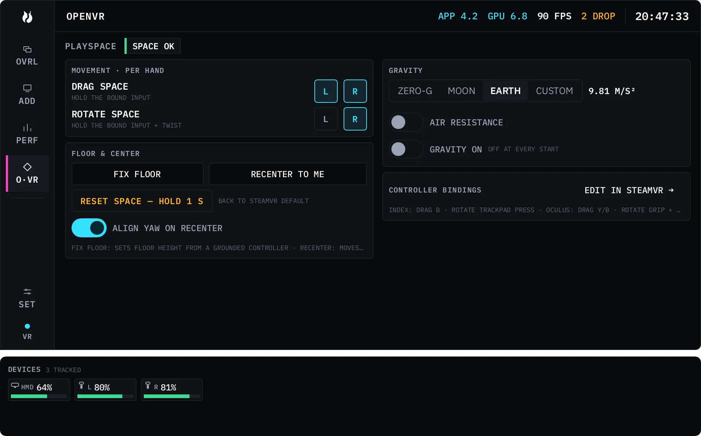
Task: Select the O·VR sidebar section
Action: [27, 174]
